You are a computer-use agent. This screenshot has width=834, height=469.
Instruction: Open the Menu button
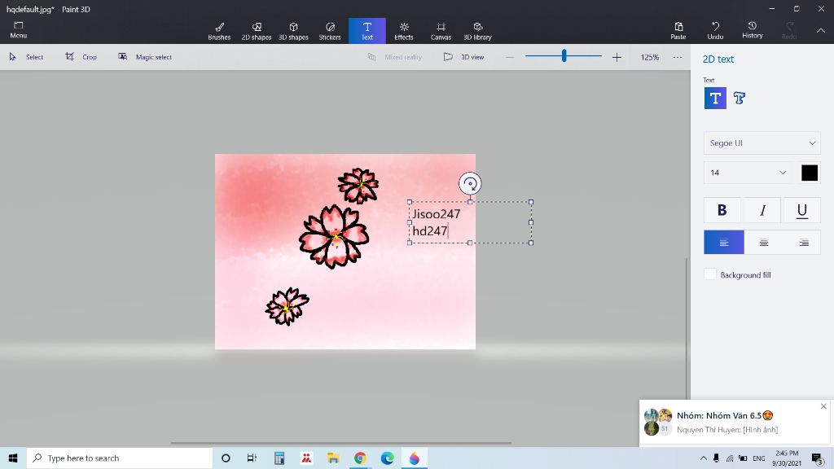tap(18, 30)
